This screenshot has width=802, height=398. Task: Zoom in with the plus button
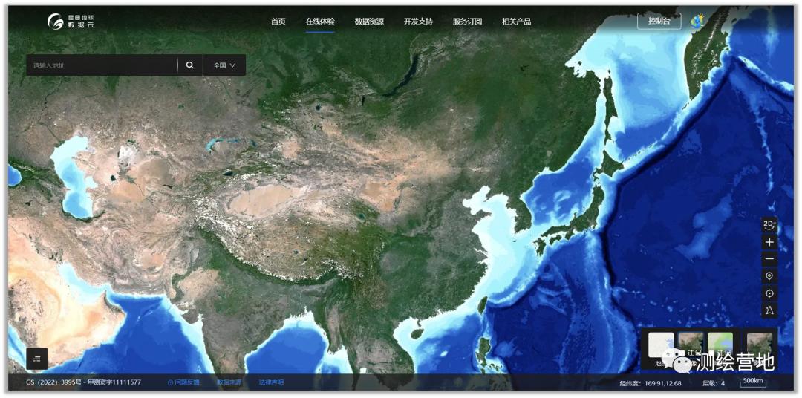pos(769,242)
